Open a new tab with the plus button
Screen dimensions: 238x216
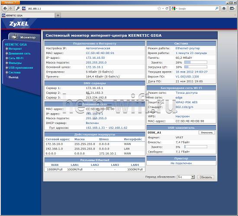coord(58,15)
